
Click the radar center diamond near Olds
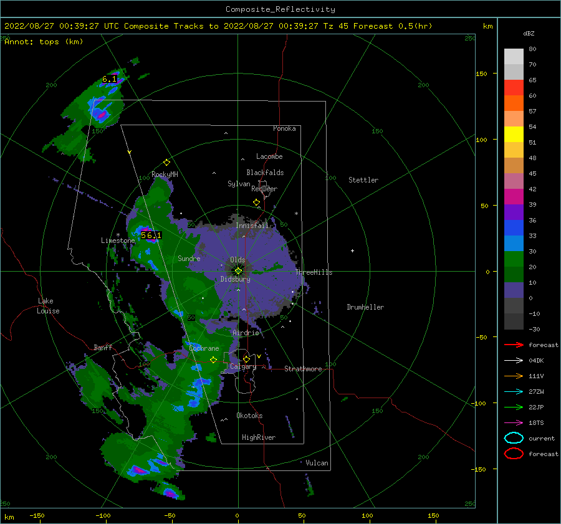[238, 271]
